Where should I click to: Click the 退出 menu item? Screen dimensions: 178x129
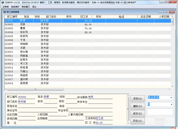(34, 7)
